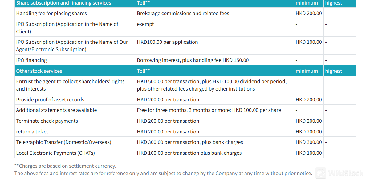Click 'Handling fee for placing shares' row
This screenshot has width=366, height=184.
pos(185,13)
